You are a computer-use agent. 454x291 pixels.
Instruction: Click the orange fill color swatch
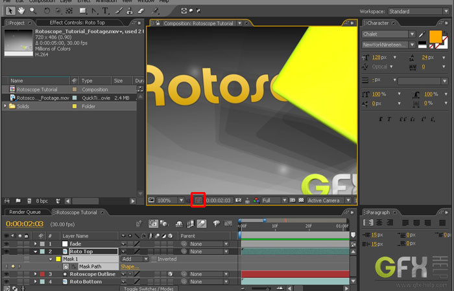click(x=435, y=37)
